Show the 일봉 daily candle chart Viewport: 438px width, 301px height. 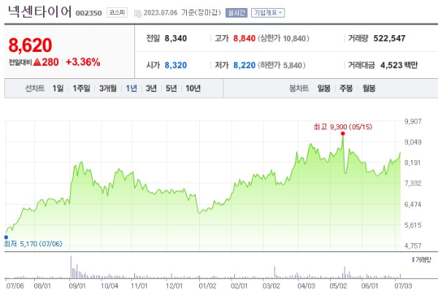323,88
